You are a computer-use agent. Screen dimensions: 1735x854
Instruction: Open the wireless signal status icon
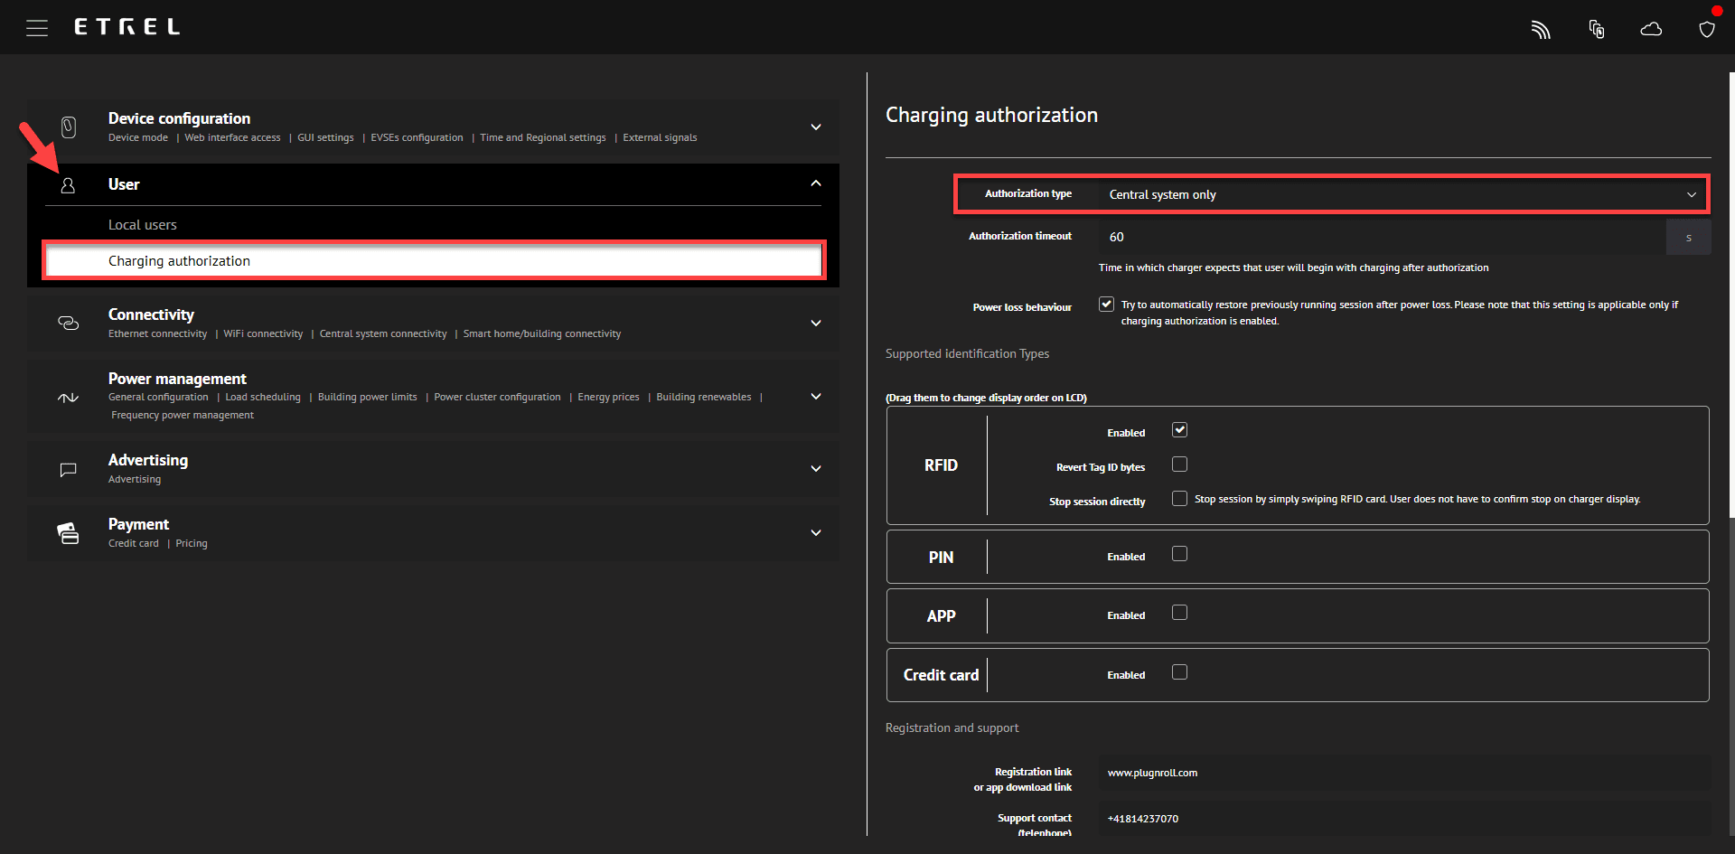pos(1541,30)
